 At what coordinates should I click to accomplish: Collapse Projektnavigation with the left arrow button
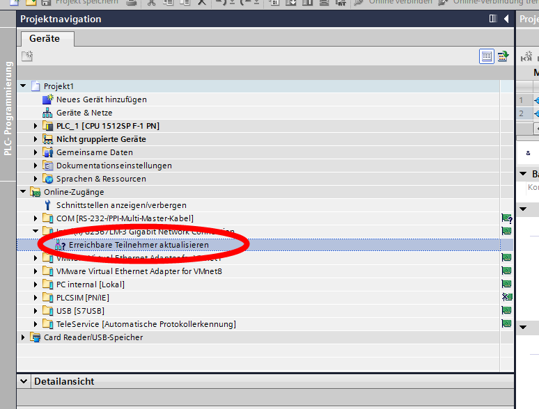click(x=506, y=19)
